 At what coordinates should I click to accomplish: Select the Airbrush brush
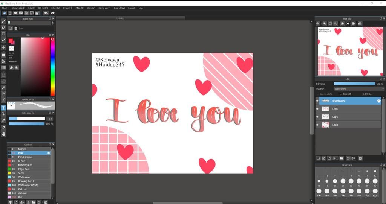(29, 193)
